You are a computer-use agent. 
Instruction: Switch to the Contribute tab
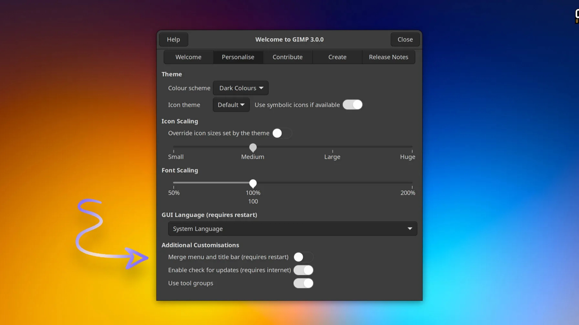[287, 57]
